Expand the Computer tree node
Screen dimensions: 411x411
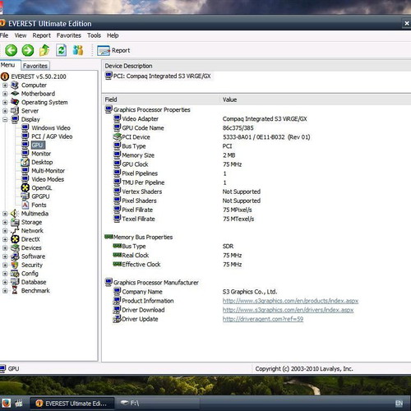(5, 85)
